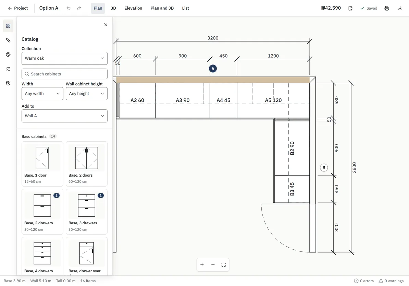Click the Wall 5.10 m status entry
The image size is (409, 286).
(41, 281)
